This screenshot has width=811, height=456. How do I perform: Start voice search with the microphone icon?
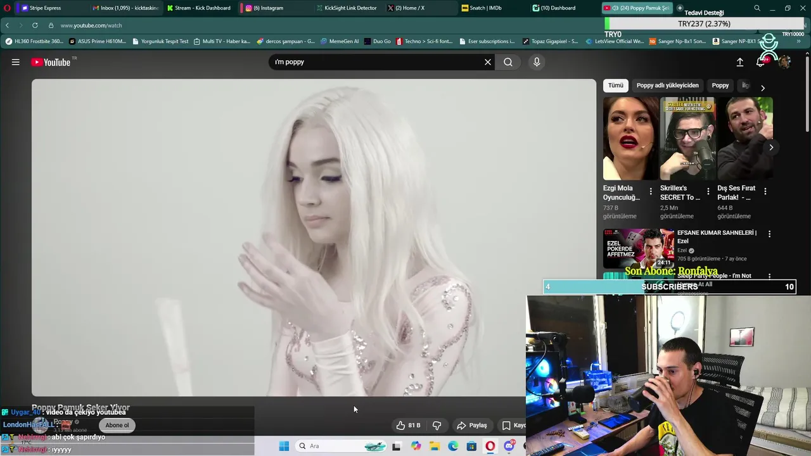click(537, 62)
